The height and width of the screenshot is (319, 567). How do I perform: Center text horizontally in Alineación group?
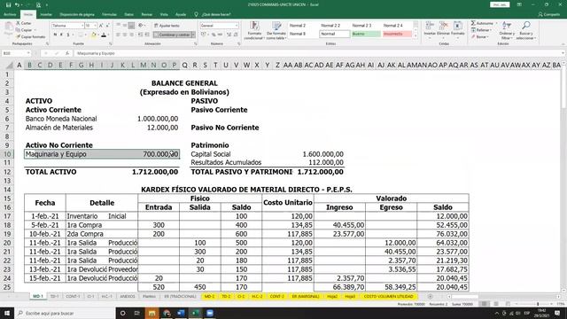pyautogui.click(x=125, y=35)
